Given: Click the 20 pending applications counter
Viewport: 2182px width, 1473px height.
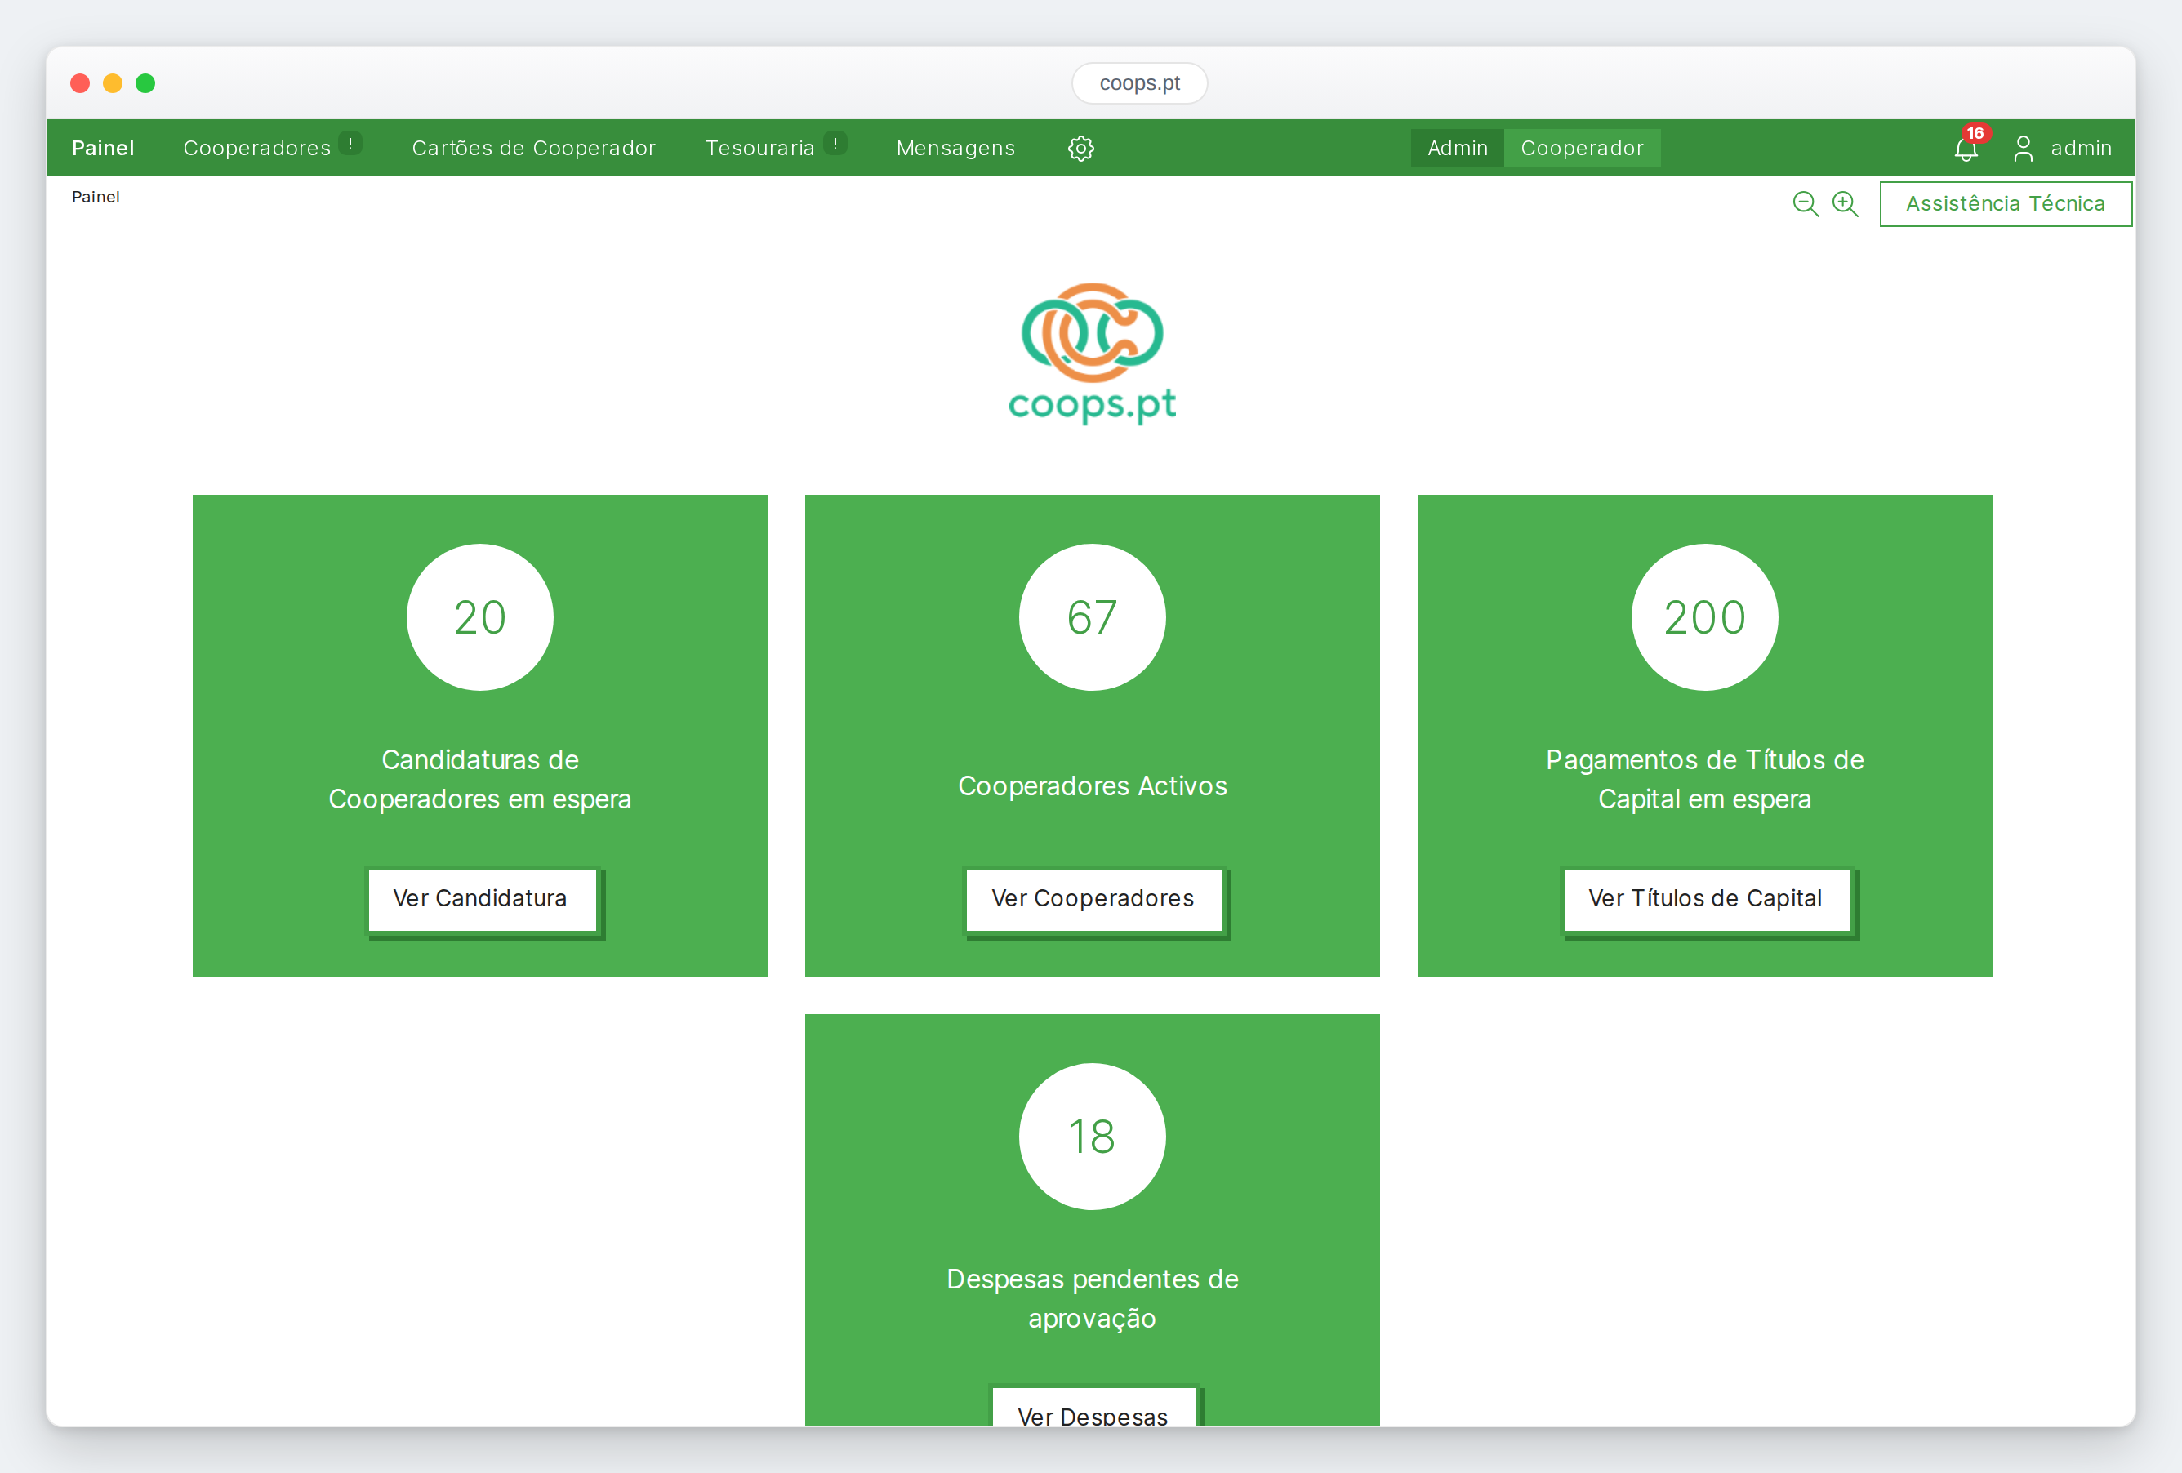Looking at the screenshot, I should (480, 616).
